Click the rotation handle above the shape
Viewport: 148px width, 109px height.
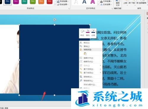[54, 20]
